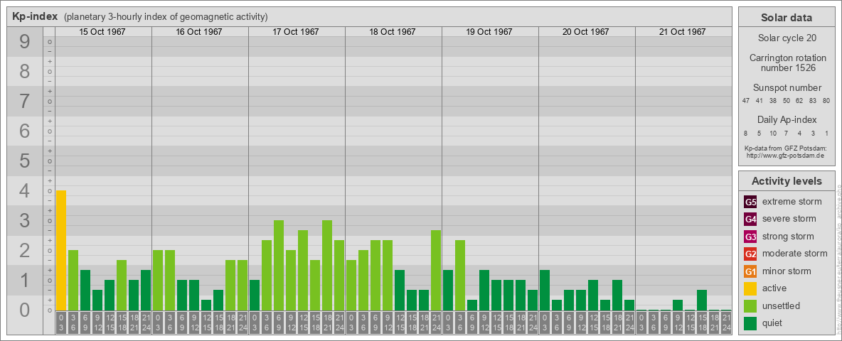The image size is (842, 341).
Task: Click the 19 Oct 3-6 hour bar
Action: (x=459, y=275)
